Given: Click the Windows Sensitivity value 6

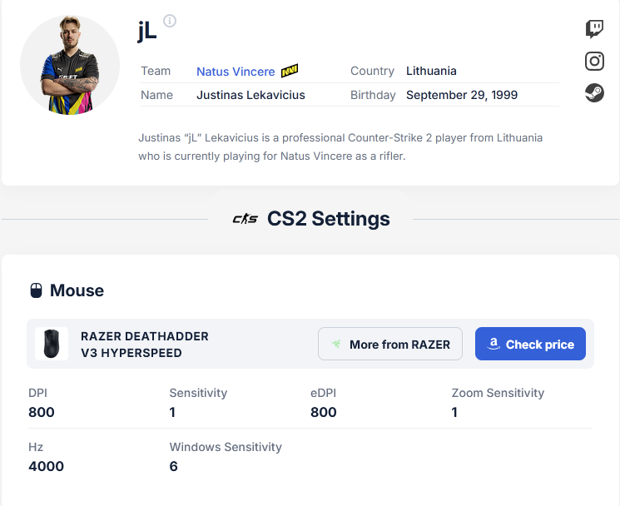Looking at the screenshot, I should point(174,466).
